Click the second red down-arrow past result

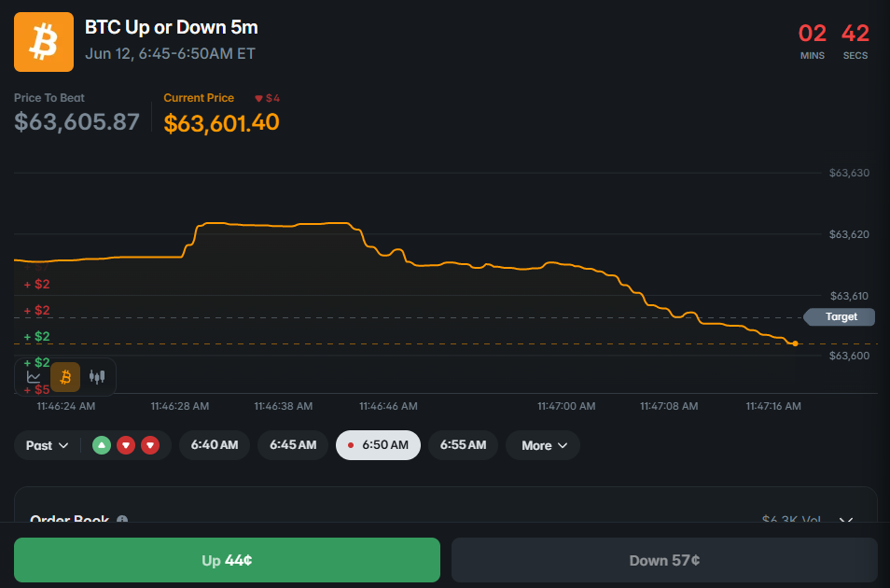point(150,445)
